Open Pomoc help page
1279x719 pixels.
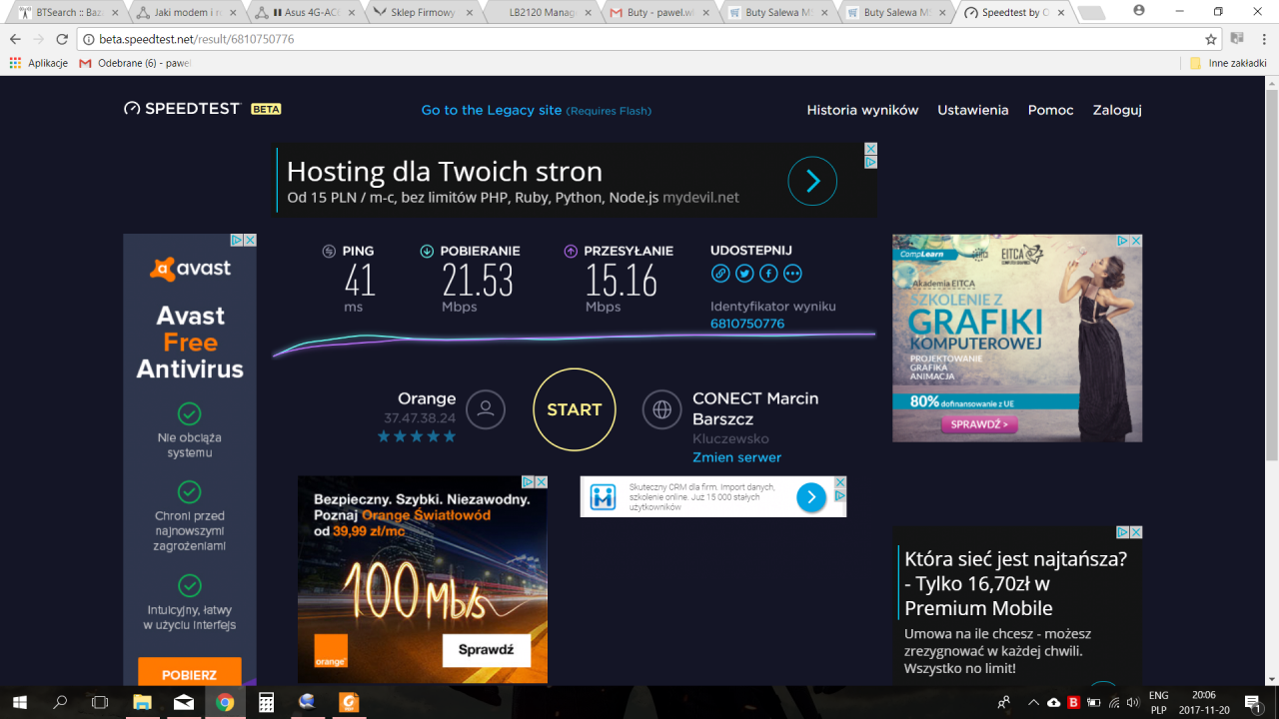1051,110
